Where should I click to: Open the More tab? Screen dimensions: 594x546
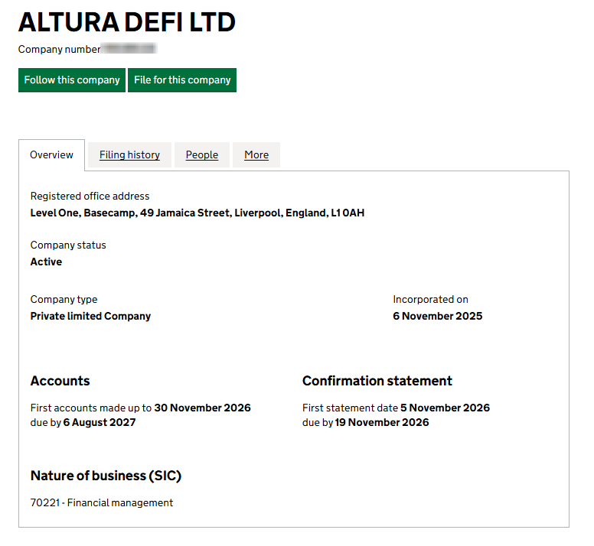[256, 154]
